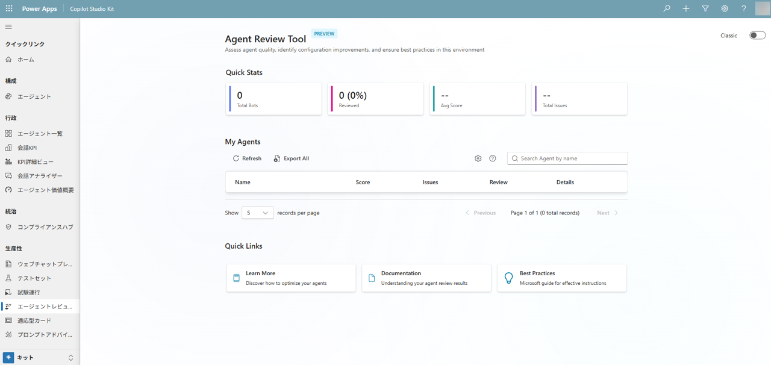Open the Documentation quick link card
Screen dimensions: 771x365
pyautogui.click(x=426, y=278)
